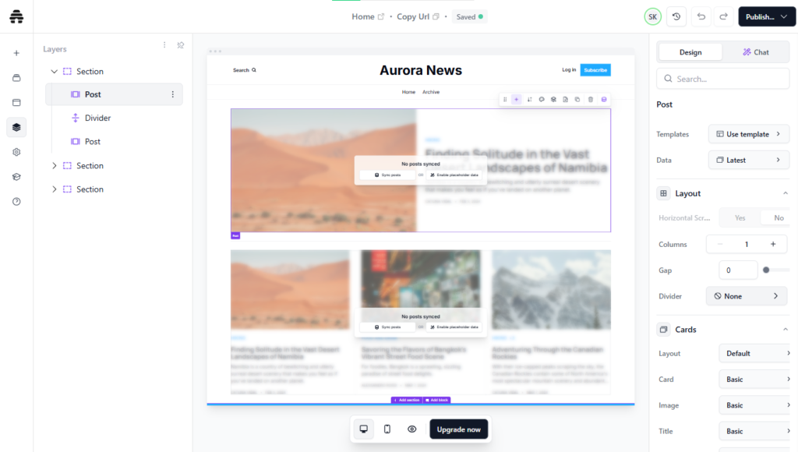Switch to the Chat tab
This screenshot has width=798, height=452.
(x=756, y=52)
